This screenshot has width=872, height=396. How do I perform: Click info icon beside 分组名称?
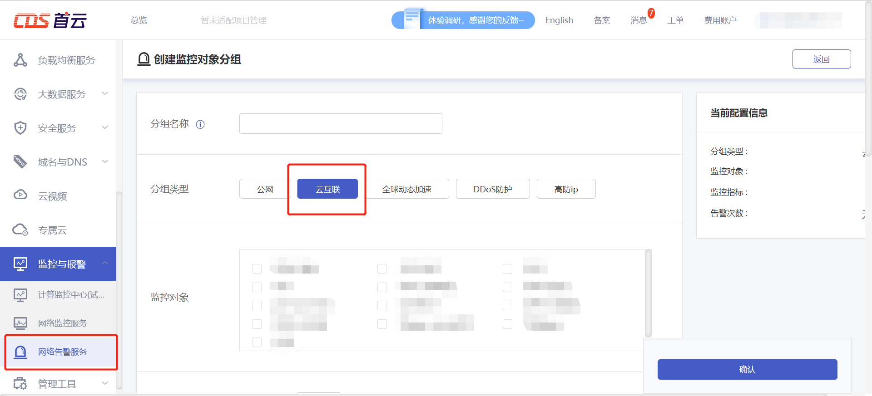[200, 124]
